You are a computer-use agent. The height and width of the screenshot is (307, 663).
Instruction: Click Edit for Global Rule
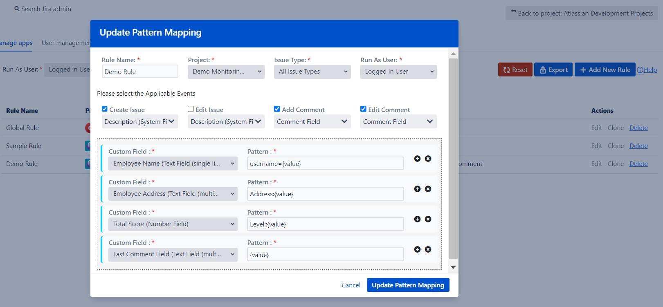(596, 128)
